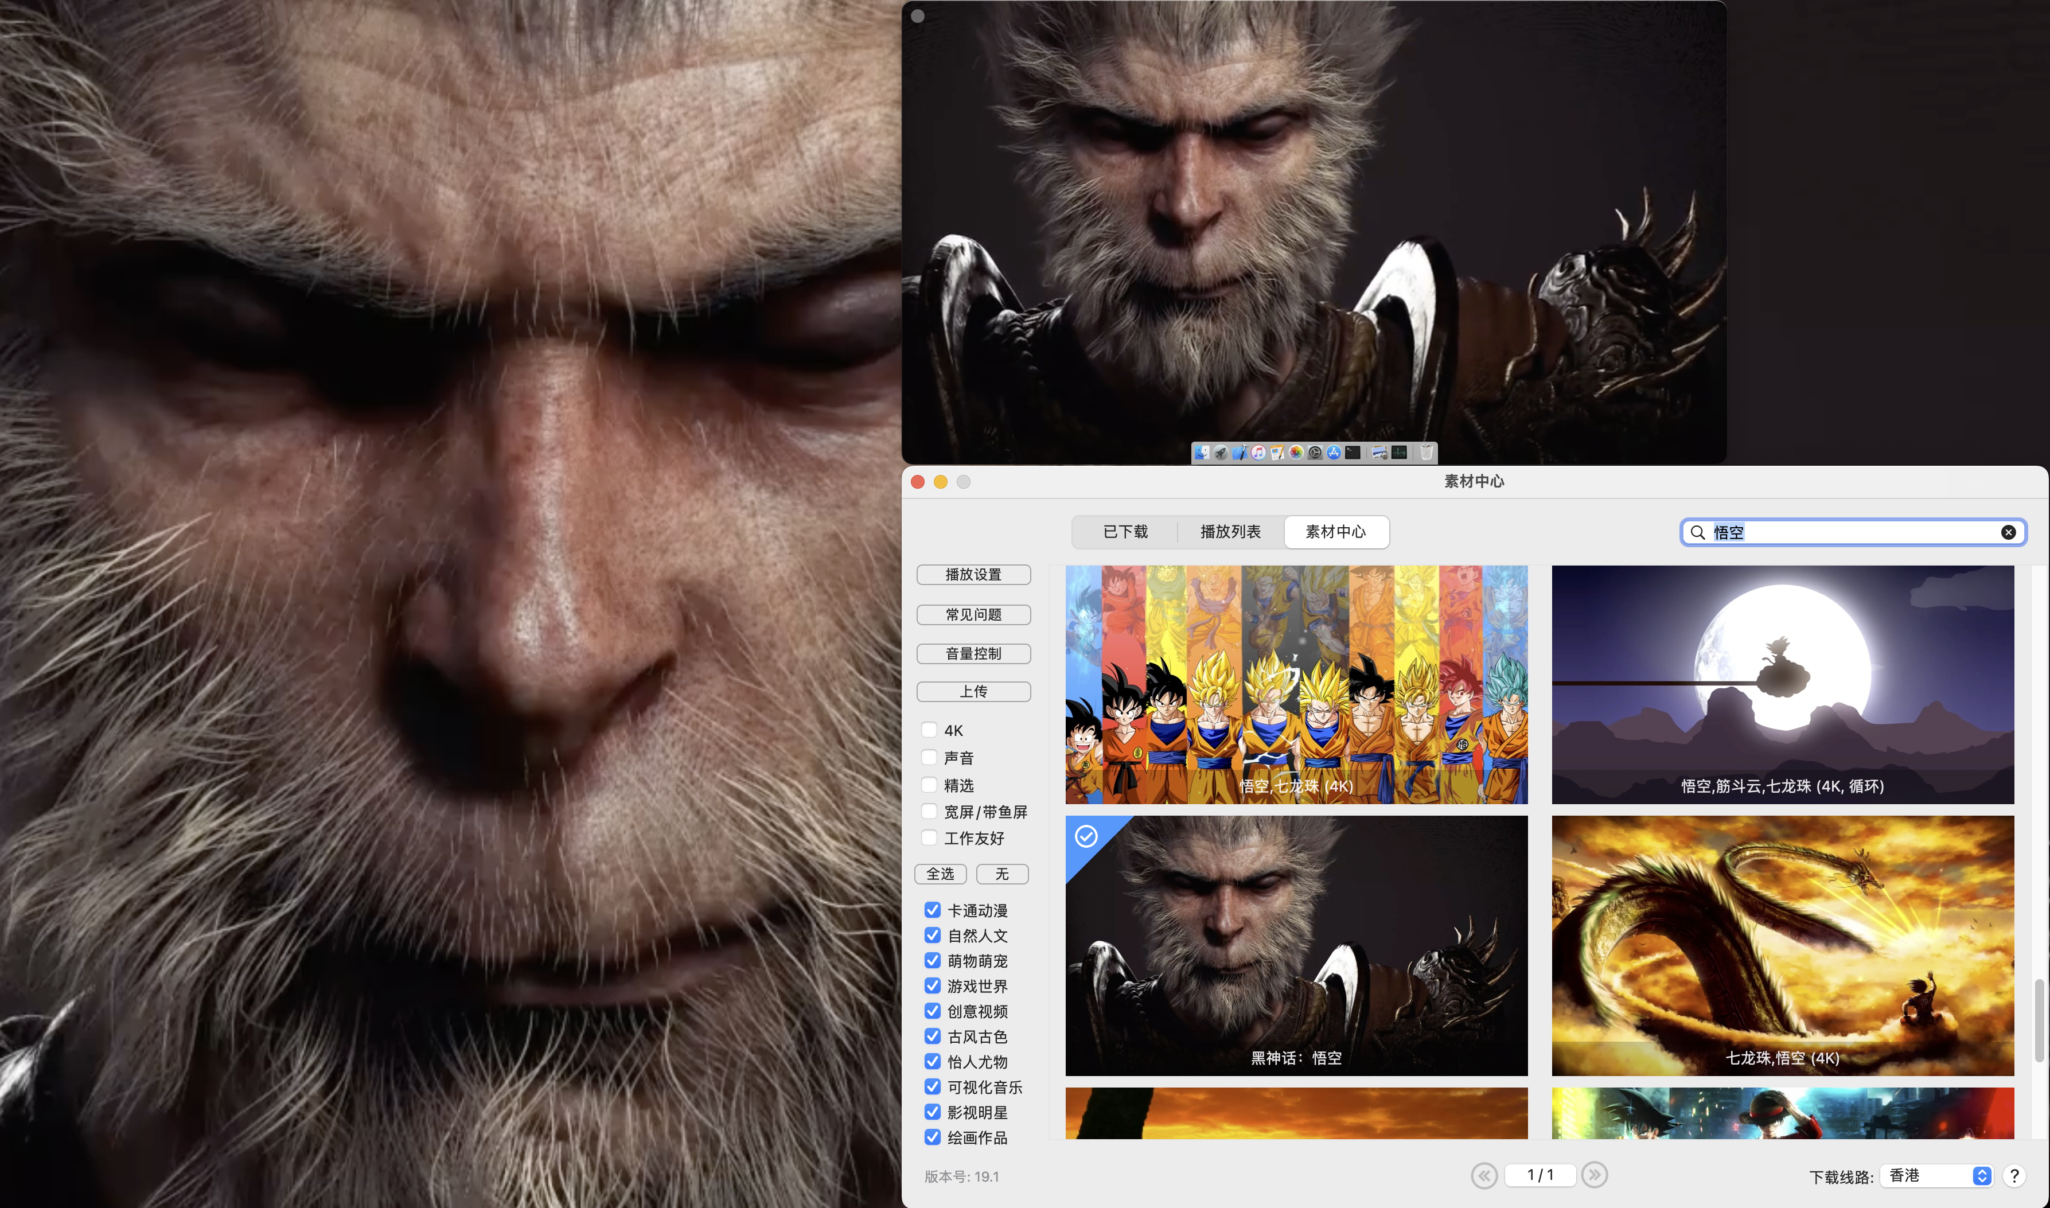Click the 版本号: 19.1 version text

point(961,1176)
